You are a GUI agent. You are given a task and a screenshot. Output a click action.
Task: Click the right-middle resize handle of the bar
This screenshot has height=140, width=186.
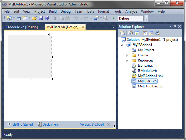point(52,57)
